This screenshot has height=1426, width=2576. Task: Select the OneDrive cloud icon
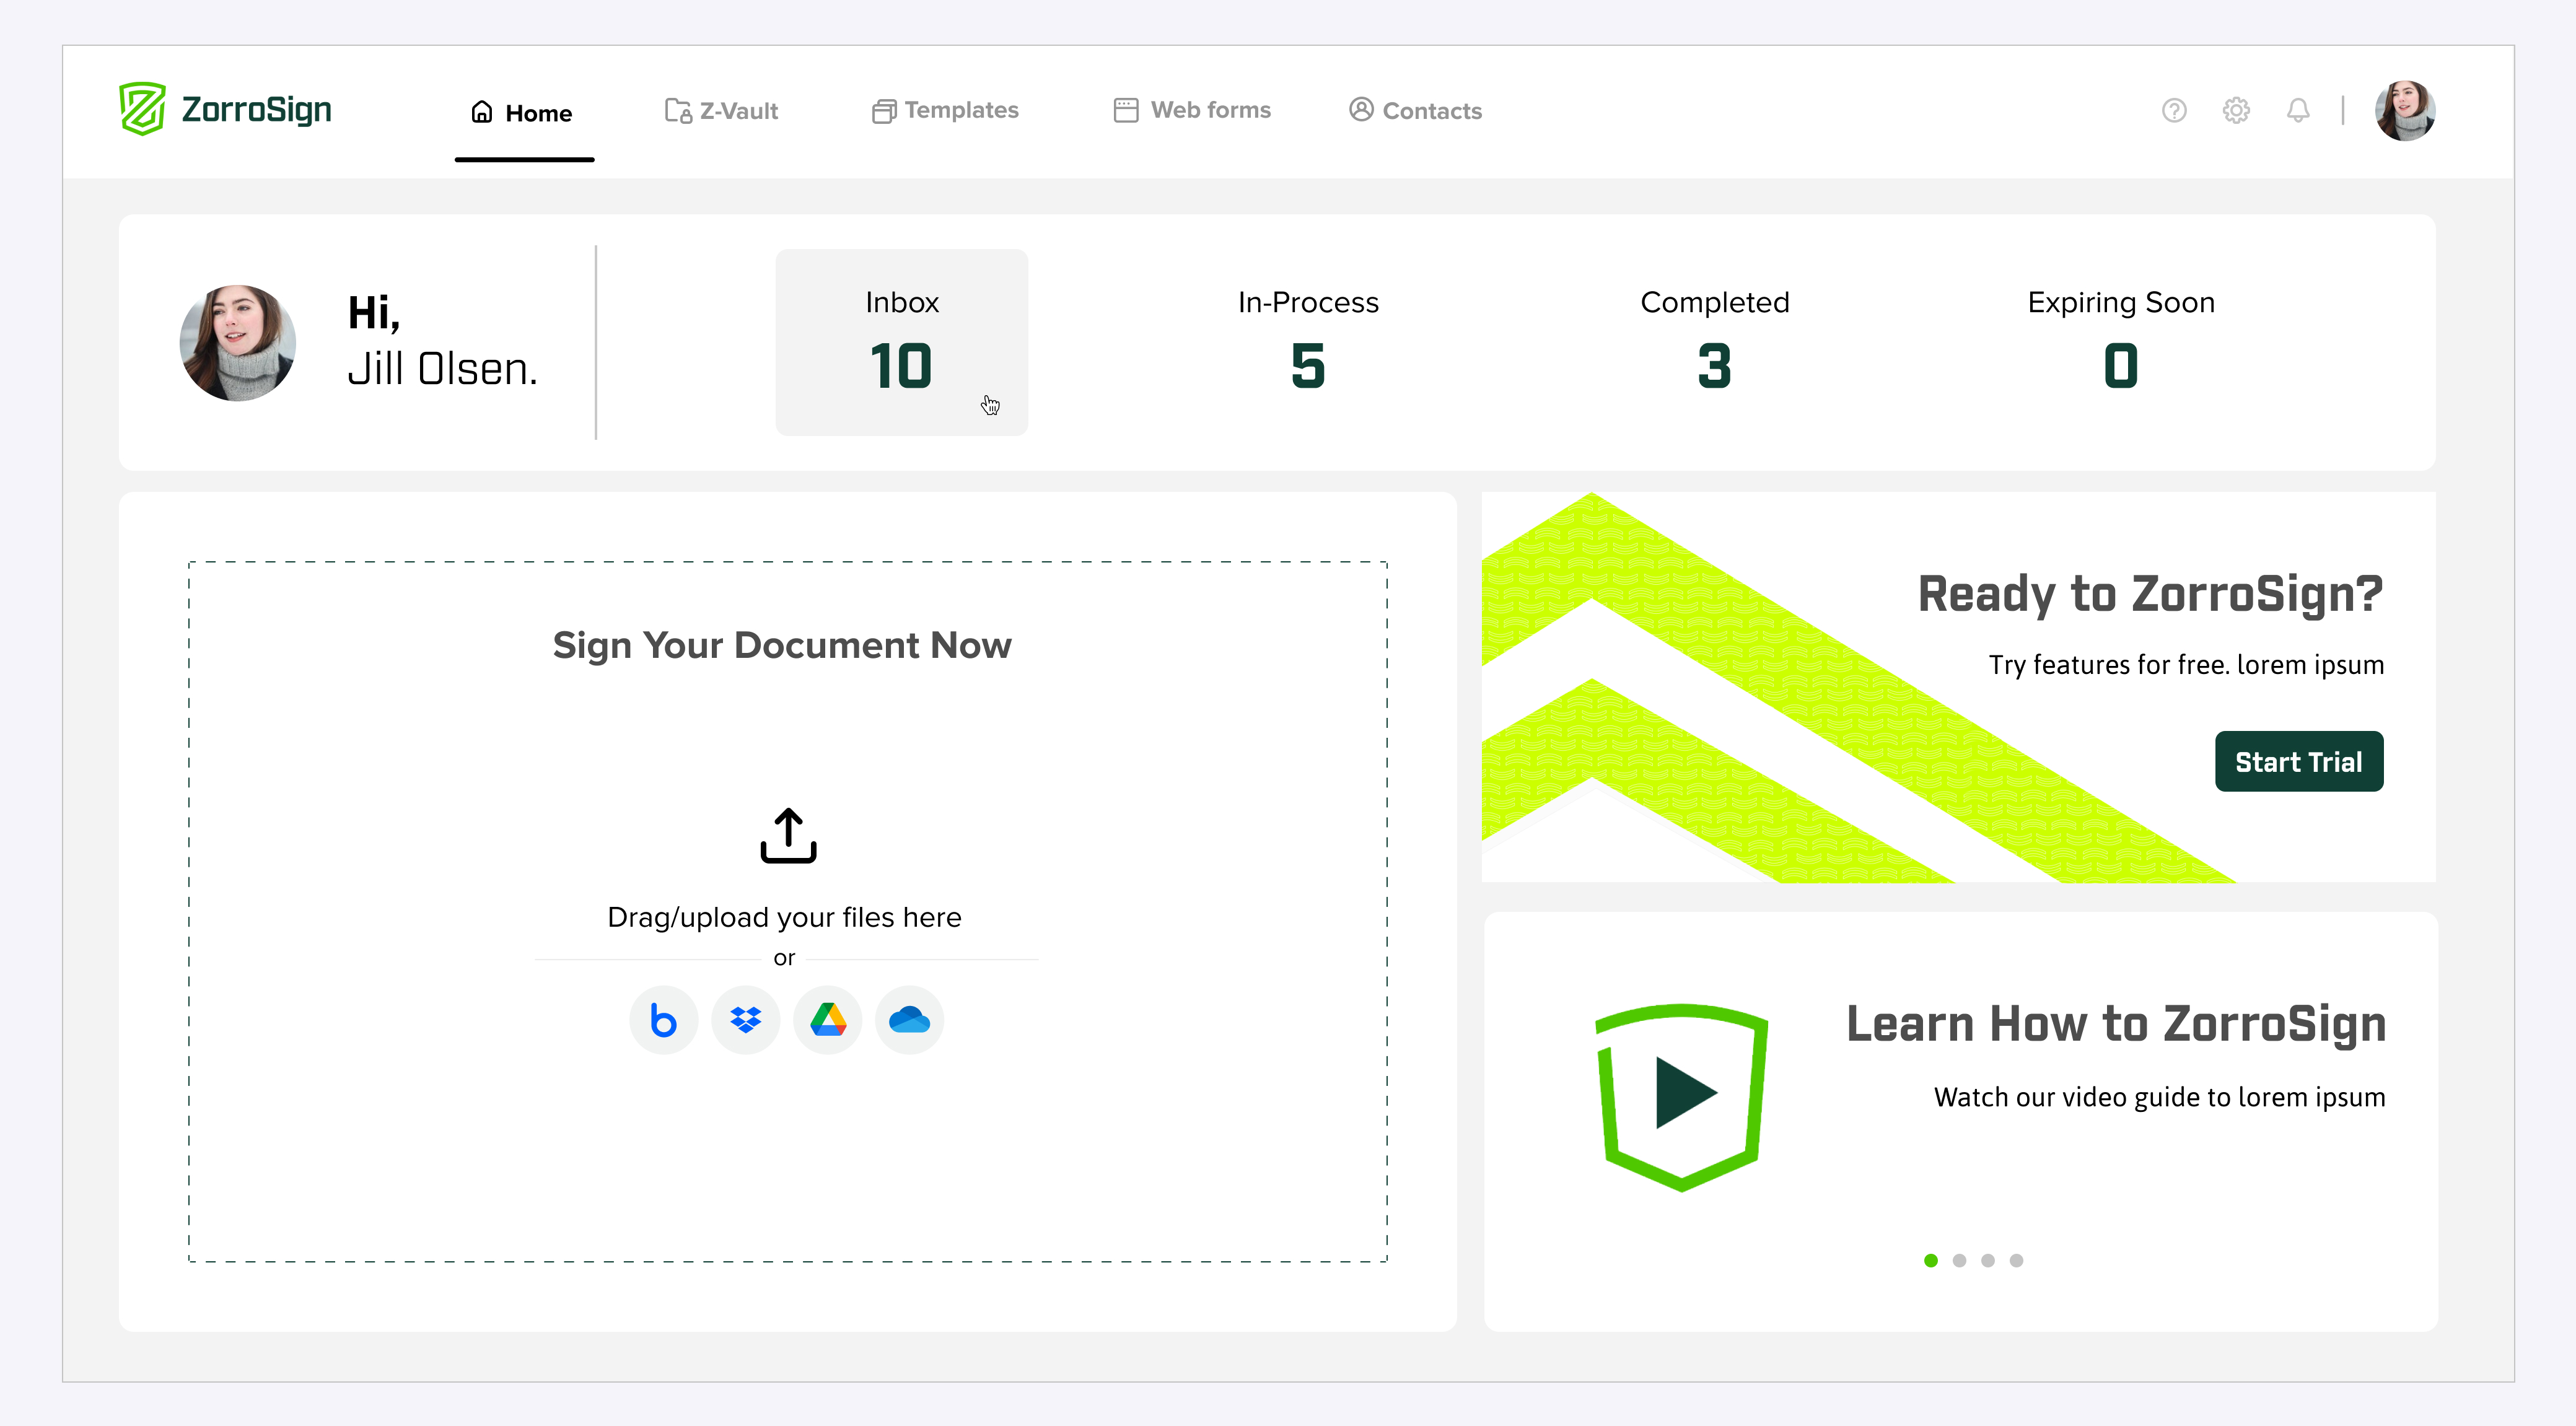(909, 1020)
